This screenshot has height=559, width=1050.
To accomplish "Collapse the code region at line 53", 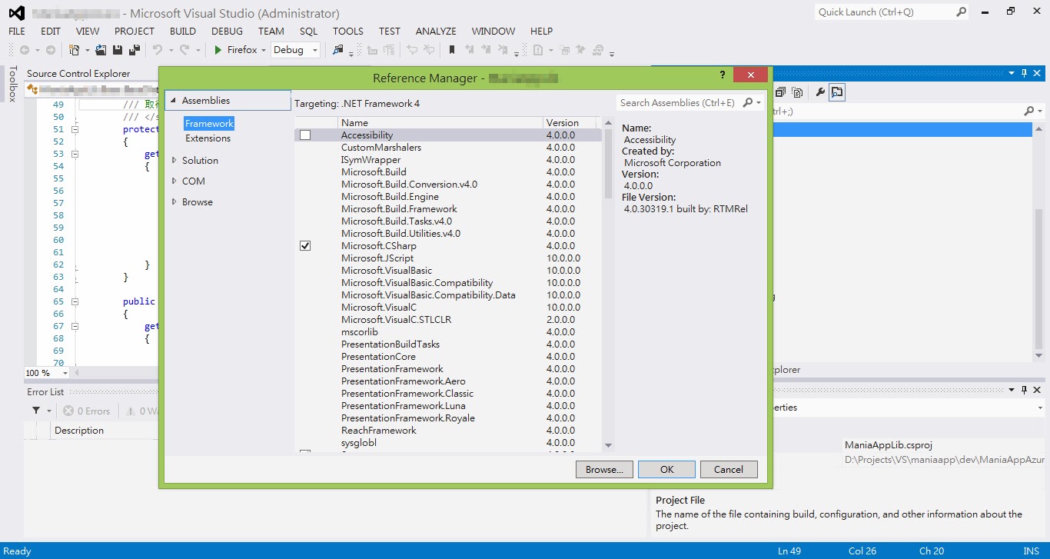I will point(75,153).
